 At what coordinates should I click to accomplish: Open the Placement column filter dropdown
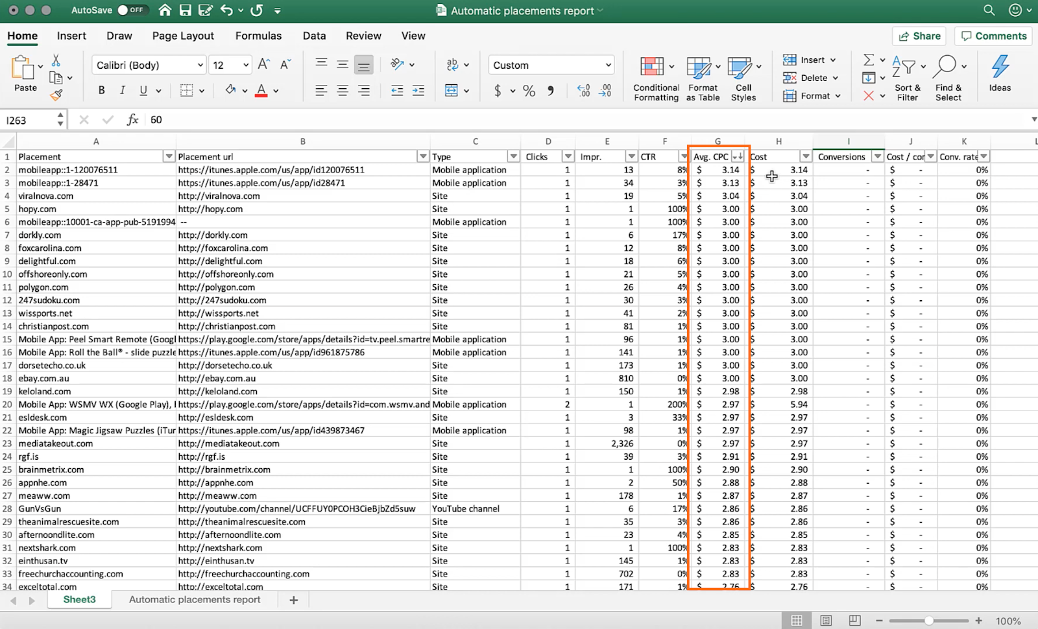point(169,156)
